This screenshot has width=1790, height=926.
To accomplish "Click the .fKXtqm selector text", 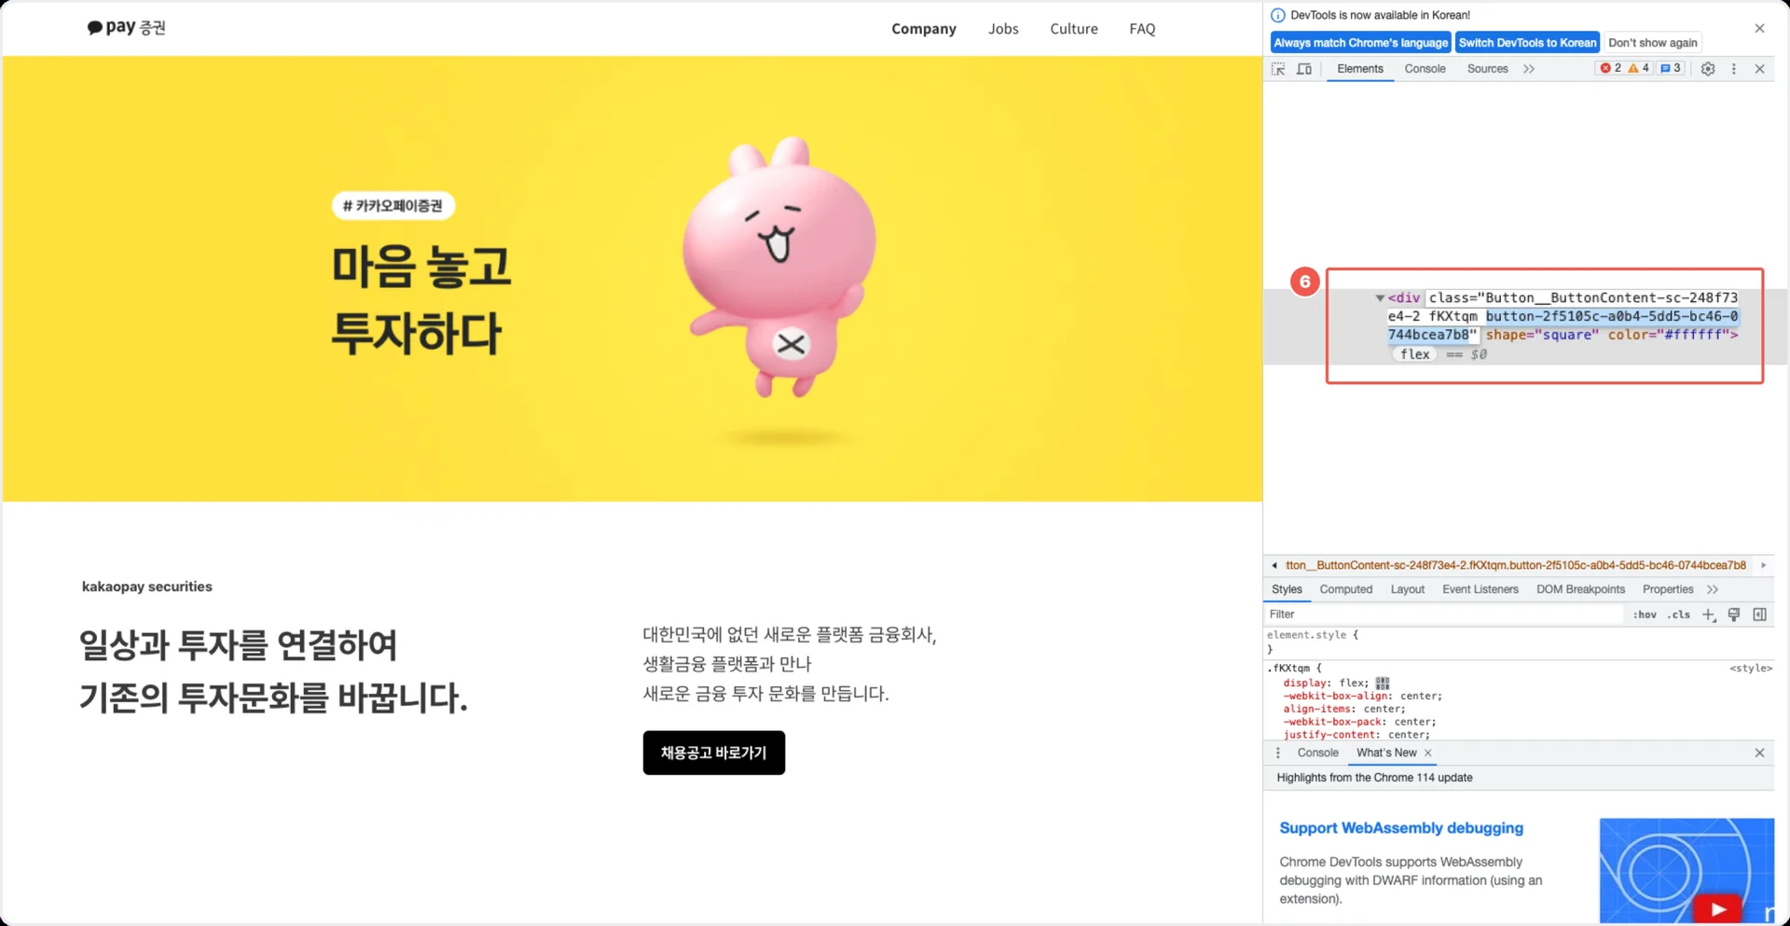I will 1288,669.
